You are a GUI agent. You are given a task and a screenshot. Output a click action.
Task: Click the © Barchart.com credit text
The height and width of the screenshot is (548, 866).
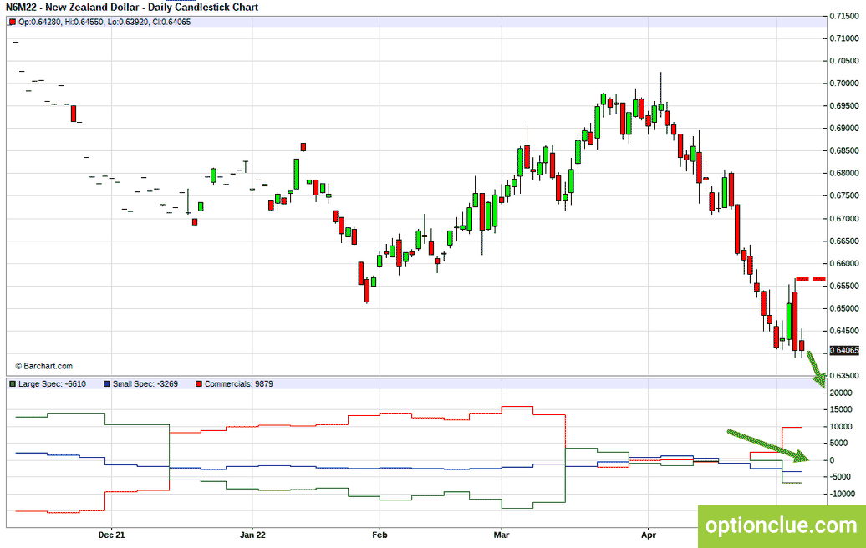tap(43, 366)
